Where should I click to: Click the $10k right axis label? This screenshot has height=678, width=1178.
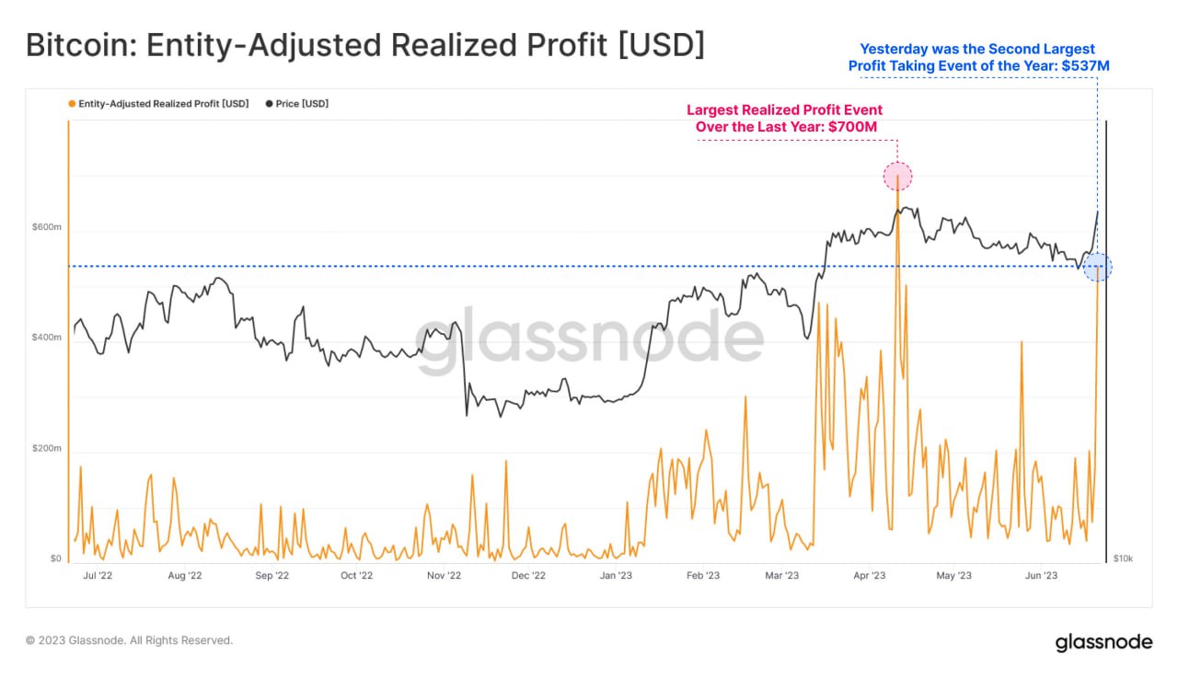click(1123, 558)
